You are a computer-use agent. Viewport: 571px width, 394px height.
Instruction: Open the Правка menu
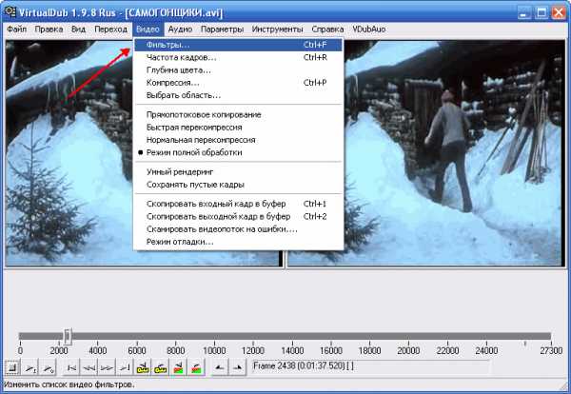pyautogui.click(x=49, y=30)
